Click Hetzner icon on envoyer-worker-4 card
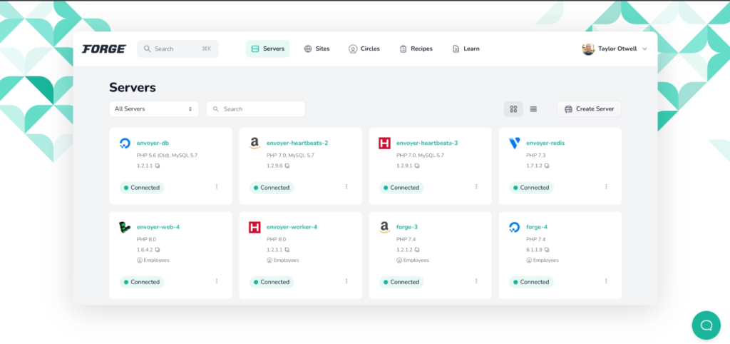This screenshot has width=730, height=344. (255, 228)
